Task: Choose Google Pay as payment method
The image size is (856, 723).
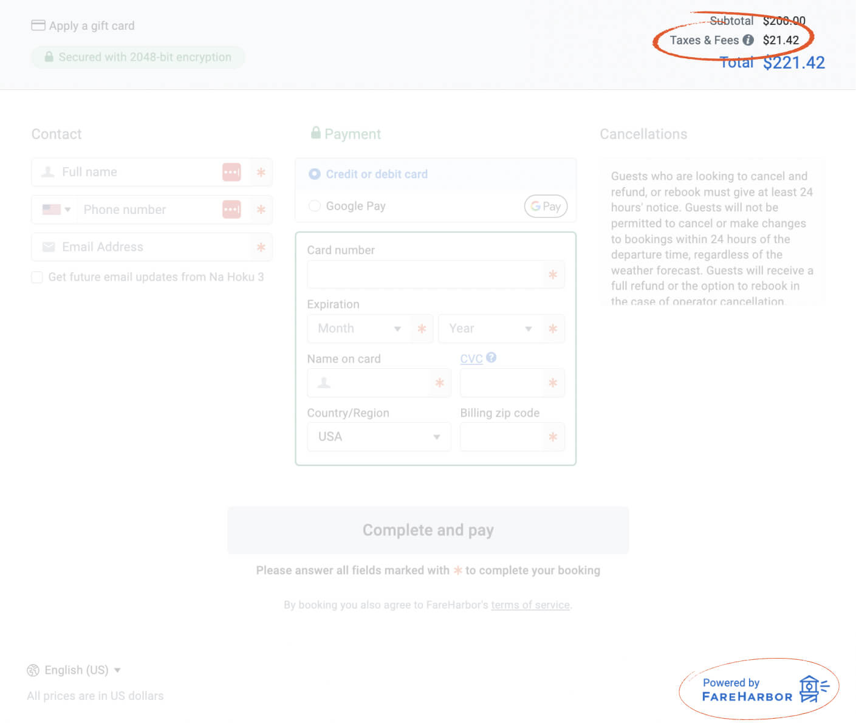Action: click(315, 205)
